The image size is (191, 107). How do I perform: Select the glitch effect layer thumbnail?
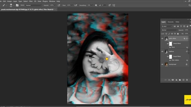(x=166, y=38)
